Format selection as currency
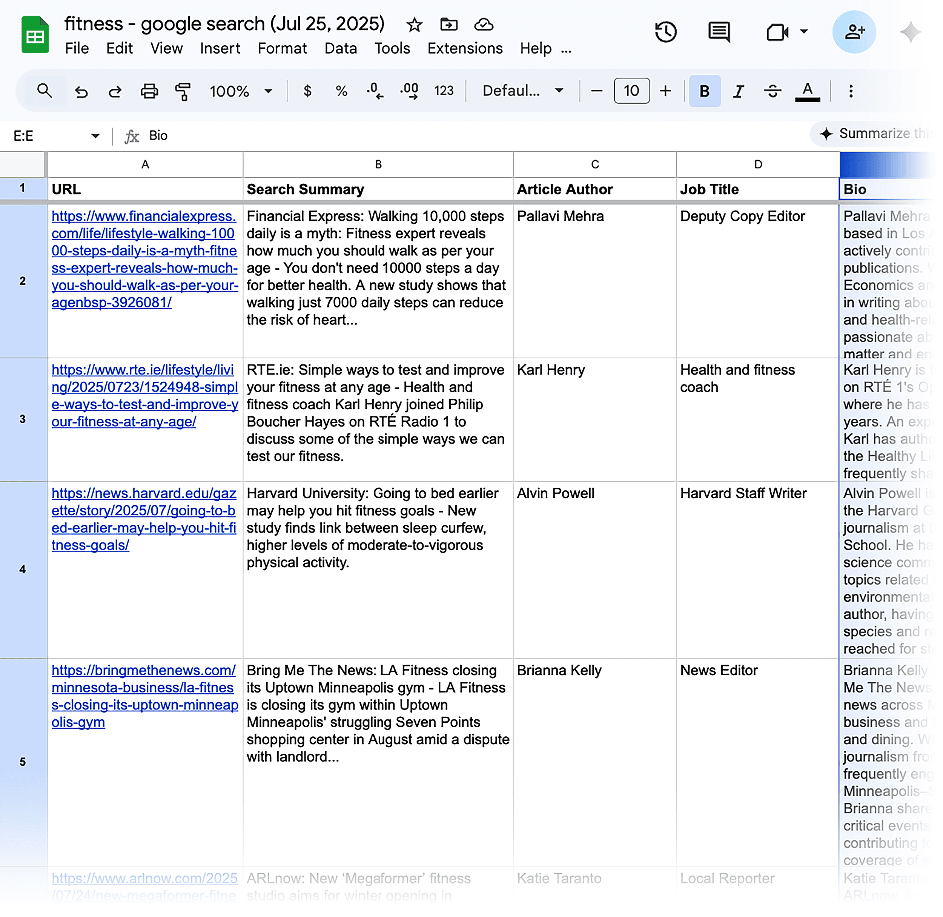 (308, 91)
